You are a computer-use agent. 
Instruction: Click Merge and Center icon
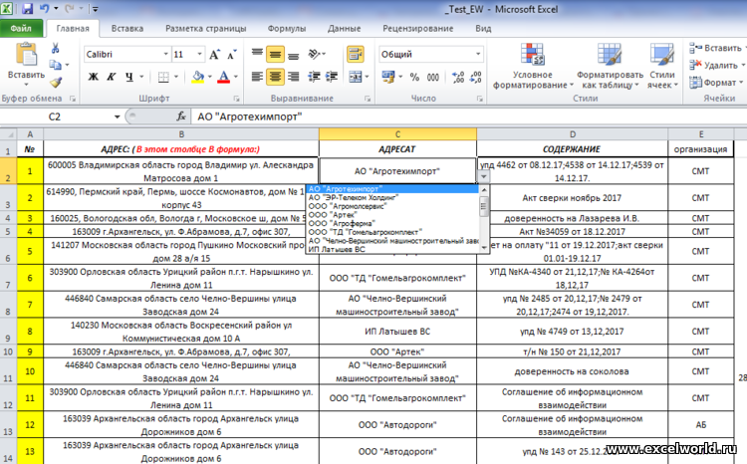point(356,77)
